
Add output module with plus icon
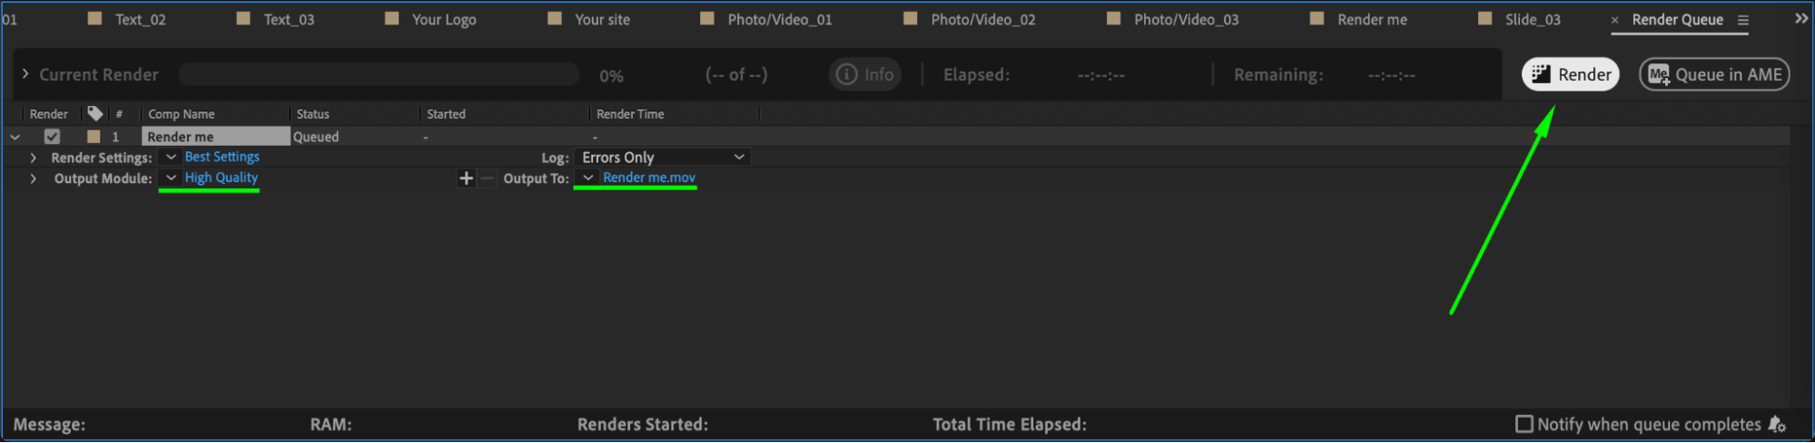pyautogui.click(x=466, y=178)
